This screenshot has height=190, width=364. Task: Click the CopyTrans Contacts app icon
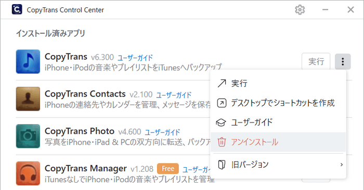tap(28, 99)
